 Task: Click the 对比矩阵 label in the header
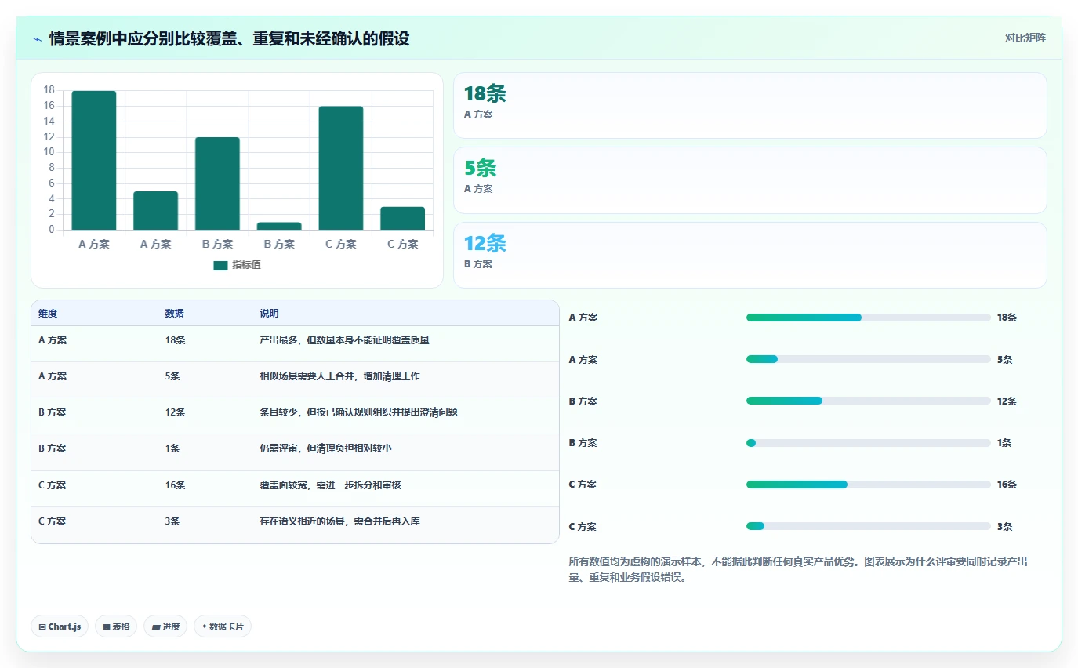[x=1025, y=38]
